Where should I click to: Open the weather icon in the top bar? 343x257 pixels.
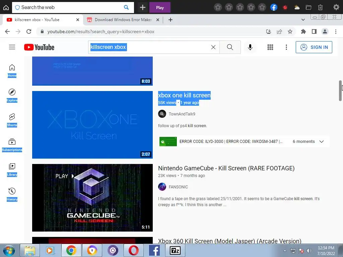(x=297, y=7)
